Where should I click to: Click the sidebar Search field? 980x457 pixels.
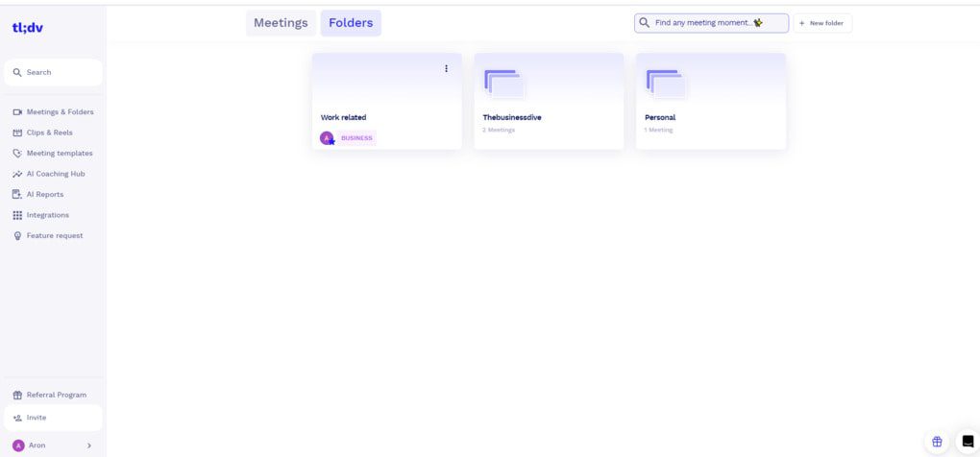pos(53,72)
